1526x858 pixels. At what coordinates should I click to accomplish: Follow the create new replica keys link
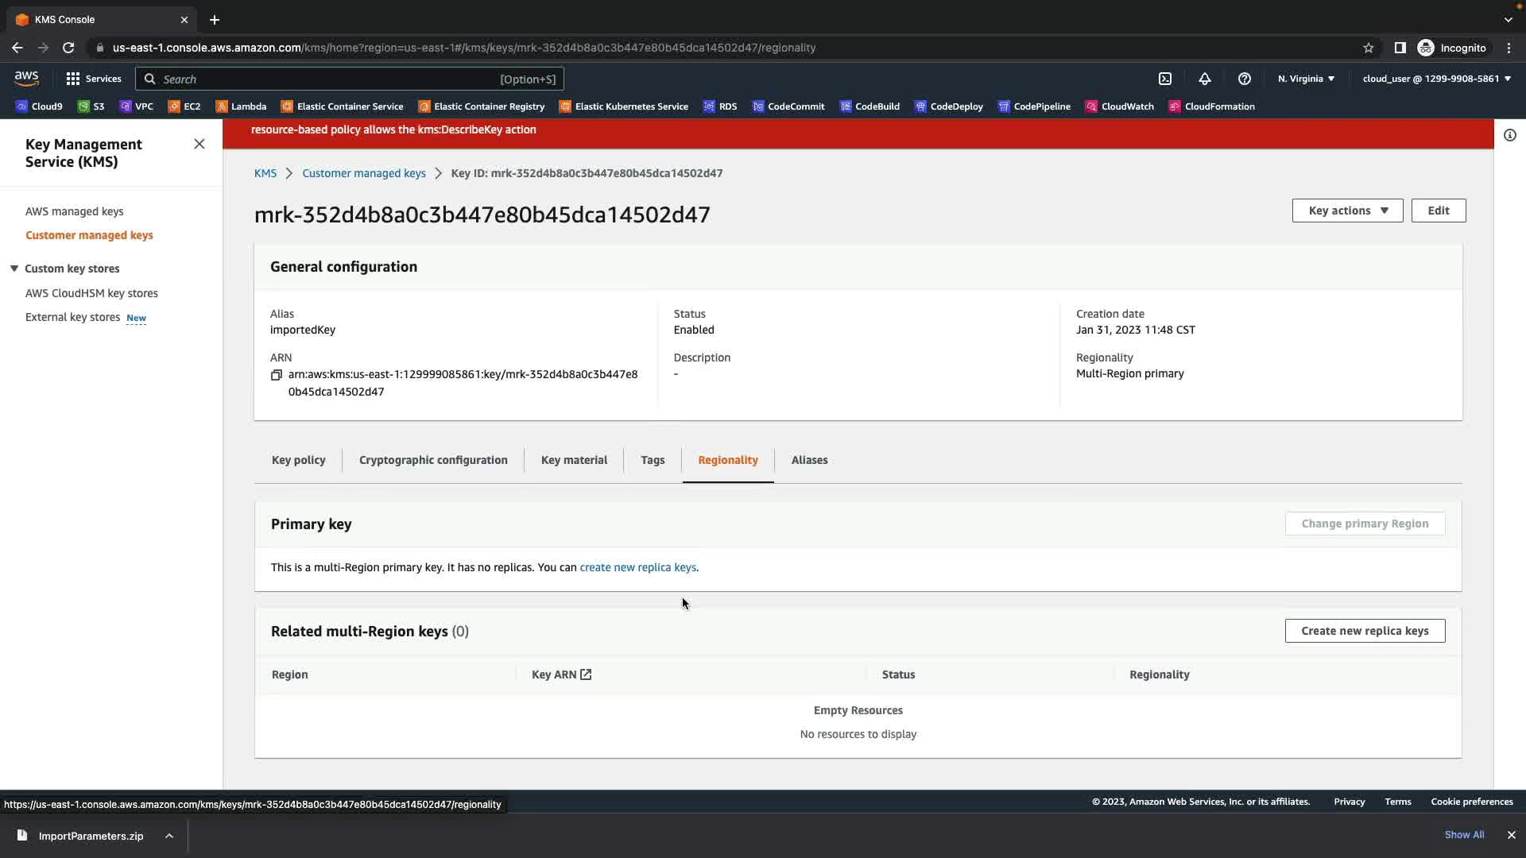637,567
